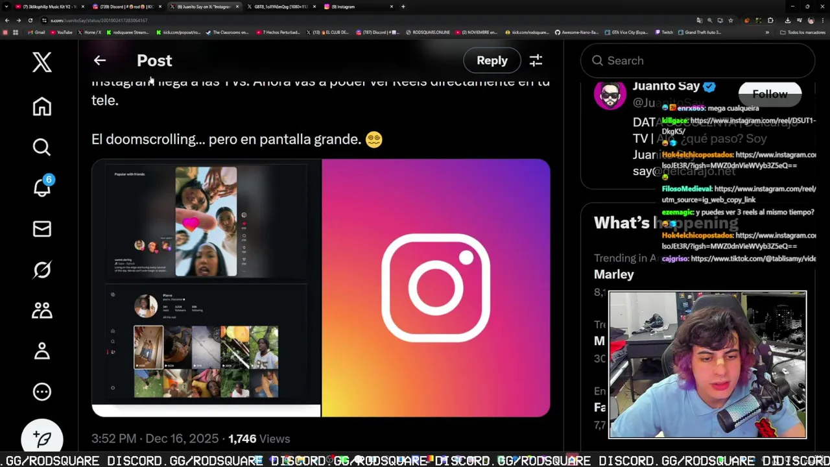Click the browser forward button
Image resolution: width=830 pixels, height=467 pixels.
(19, 20)
